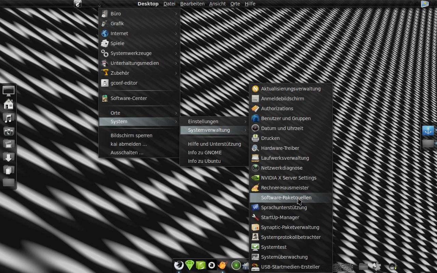The height and width of the screenshot is (273, 437).
Task: Open Info zu Ubuntu
Action: [x=214, y=161]
